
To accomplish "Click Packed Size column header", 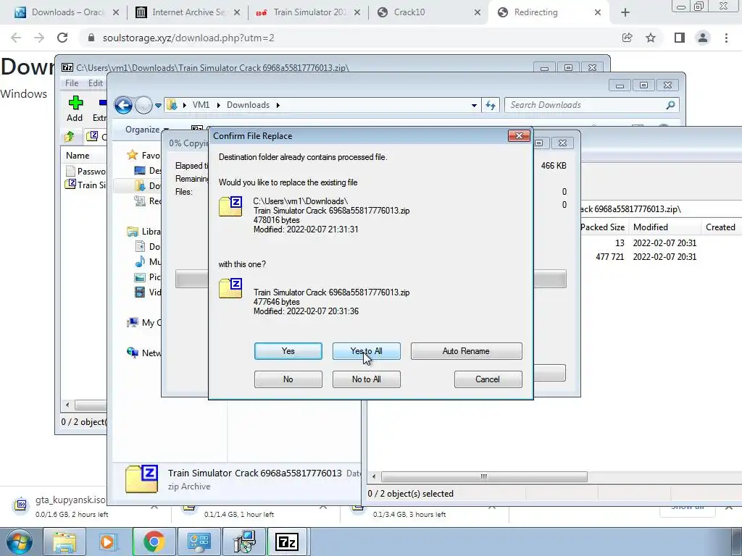I will coord(602,227).
